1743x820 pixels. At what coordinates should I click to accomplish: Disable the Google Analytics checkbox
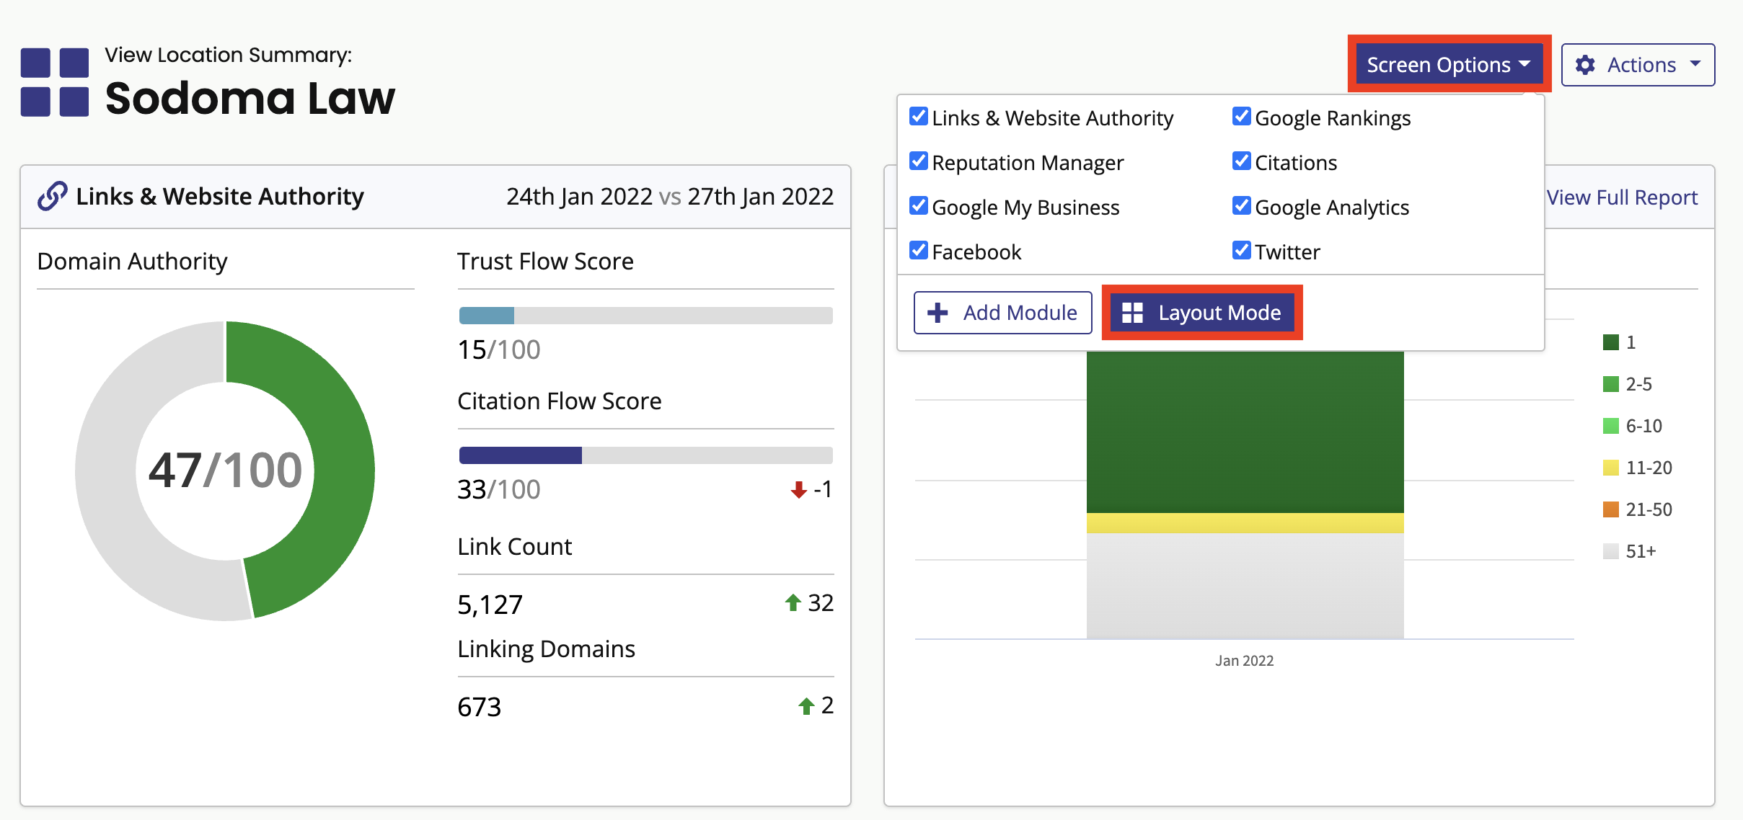1242,205
